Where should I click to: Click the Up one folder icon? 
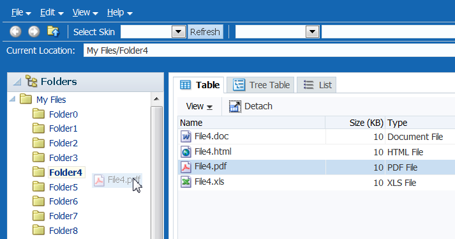(54, 31)
